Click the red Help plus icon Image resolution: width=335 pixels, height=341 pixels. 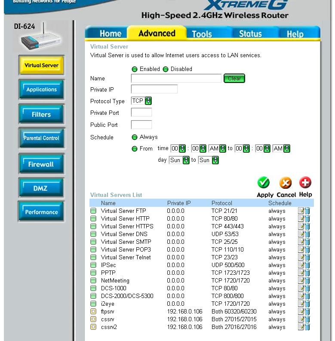[305, 182]
